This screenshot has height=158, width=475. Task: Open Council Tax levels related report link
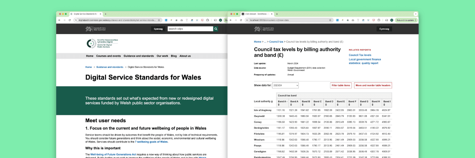[x=360, y=55]
